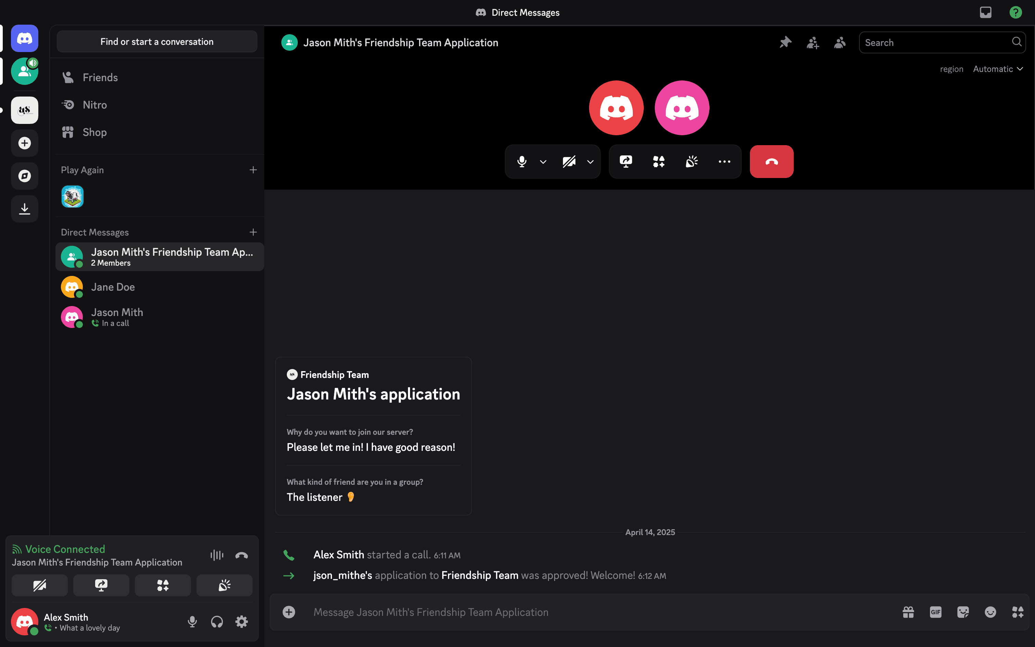Turn on the camera in the call controls
Screen dimensions: 1035x647
click(x=569, y=161)
